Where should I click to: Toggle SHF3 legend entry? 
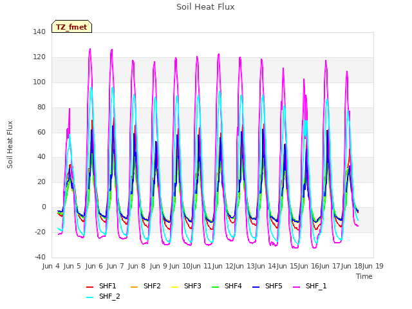click(x=186, y=286)
